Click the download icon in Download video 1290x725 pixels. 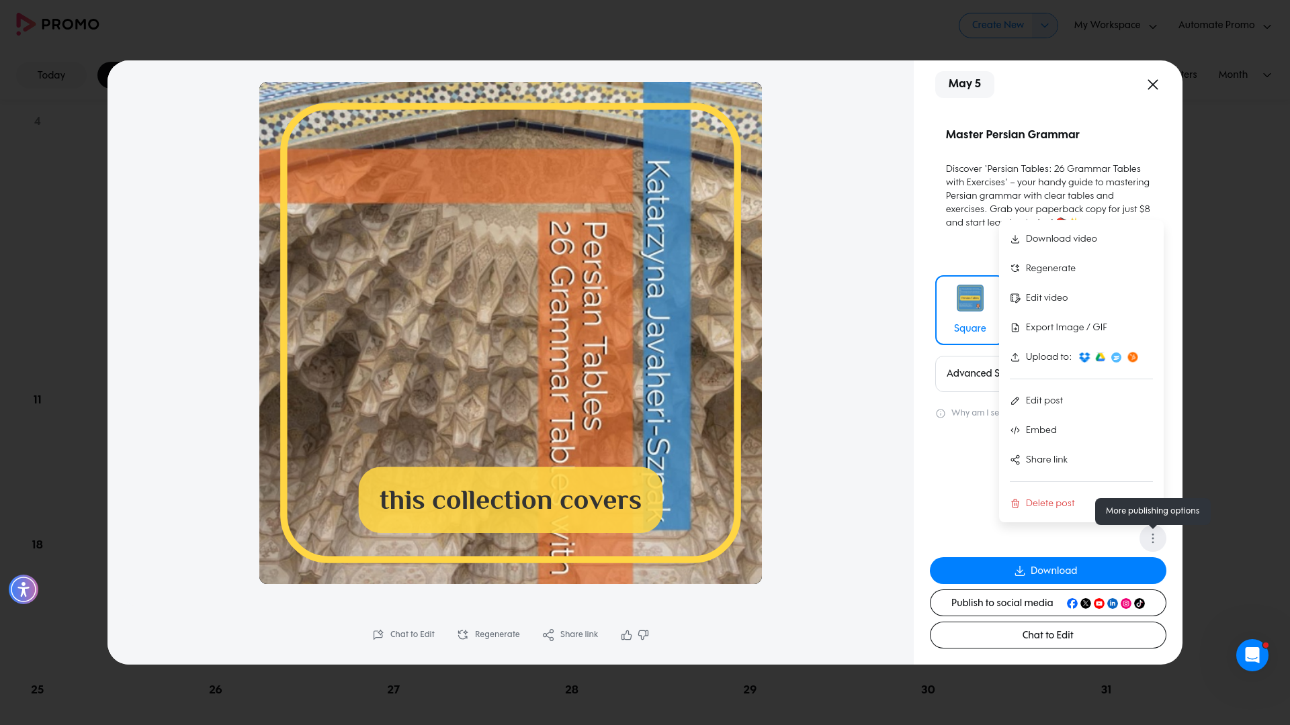pyautogui.click(x=1015, y=240)
